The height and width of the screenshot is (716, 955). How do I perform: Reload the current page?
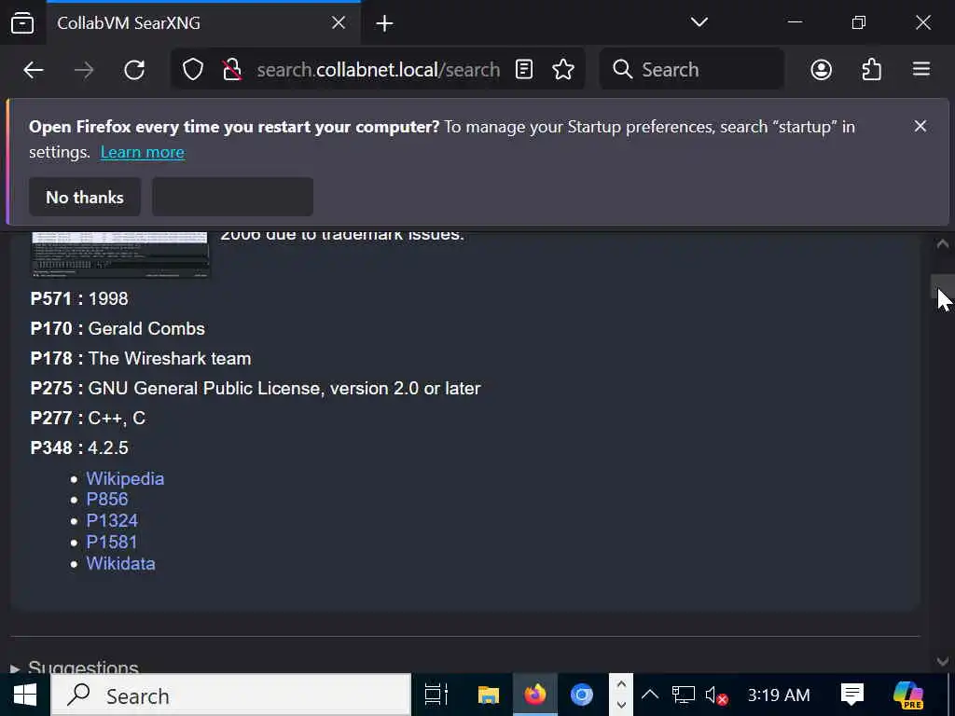click(134, 70)
